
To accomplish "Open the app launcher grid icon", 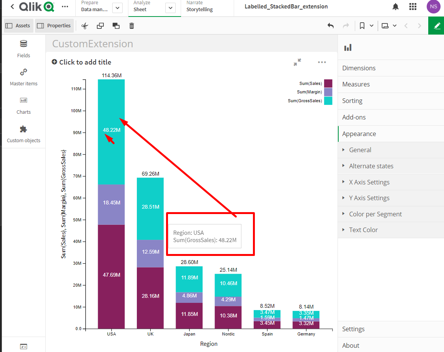I will pyautogui.click(x=413, y=7).
